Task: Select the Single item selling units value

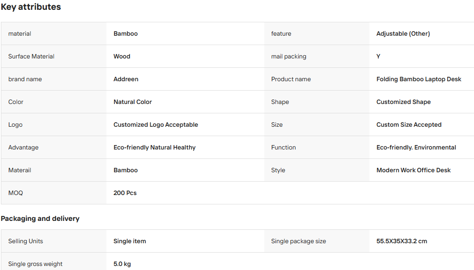Action: [130, 241]
